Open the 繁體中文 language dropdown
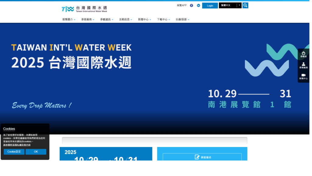The height and width of the screenshot is (176, 312). (x=230, y=5)
